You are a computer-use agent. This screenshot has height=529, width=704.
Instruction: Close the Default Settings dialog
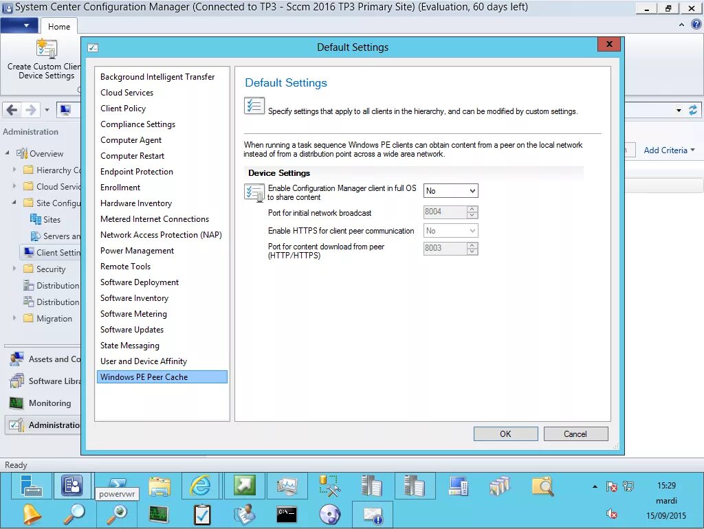click(x=609, y=44)
